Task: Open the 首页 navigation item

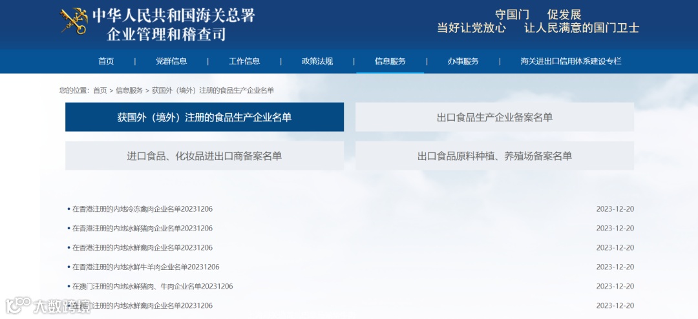Action: pyautogui.click(x=106, y=61)
